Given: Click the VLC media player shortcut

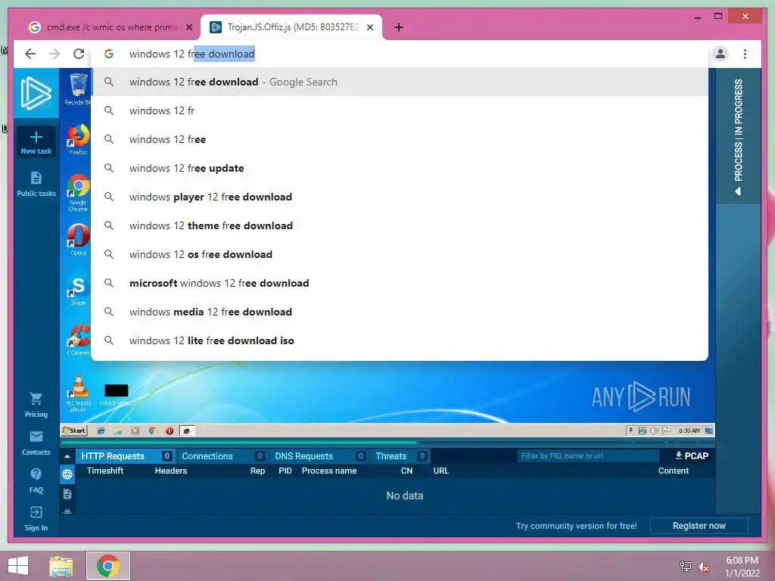Looking at the screenshot, I should [x=78, y=393].
